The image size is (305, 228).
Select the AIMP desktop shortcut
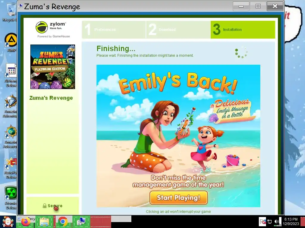point(11,43)
